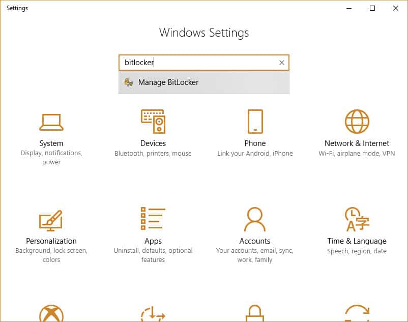
Task: Click the System label
Action: click(51, 143)
